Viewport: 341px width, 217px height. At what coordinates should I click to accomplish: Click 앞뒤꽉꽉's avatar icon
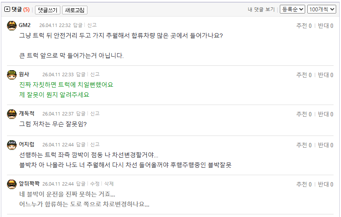[12, 184]
